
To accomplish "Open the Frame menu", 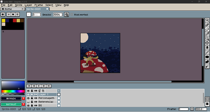I will point(39,5).
